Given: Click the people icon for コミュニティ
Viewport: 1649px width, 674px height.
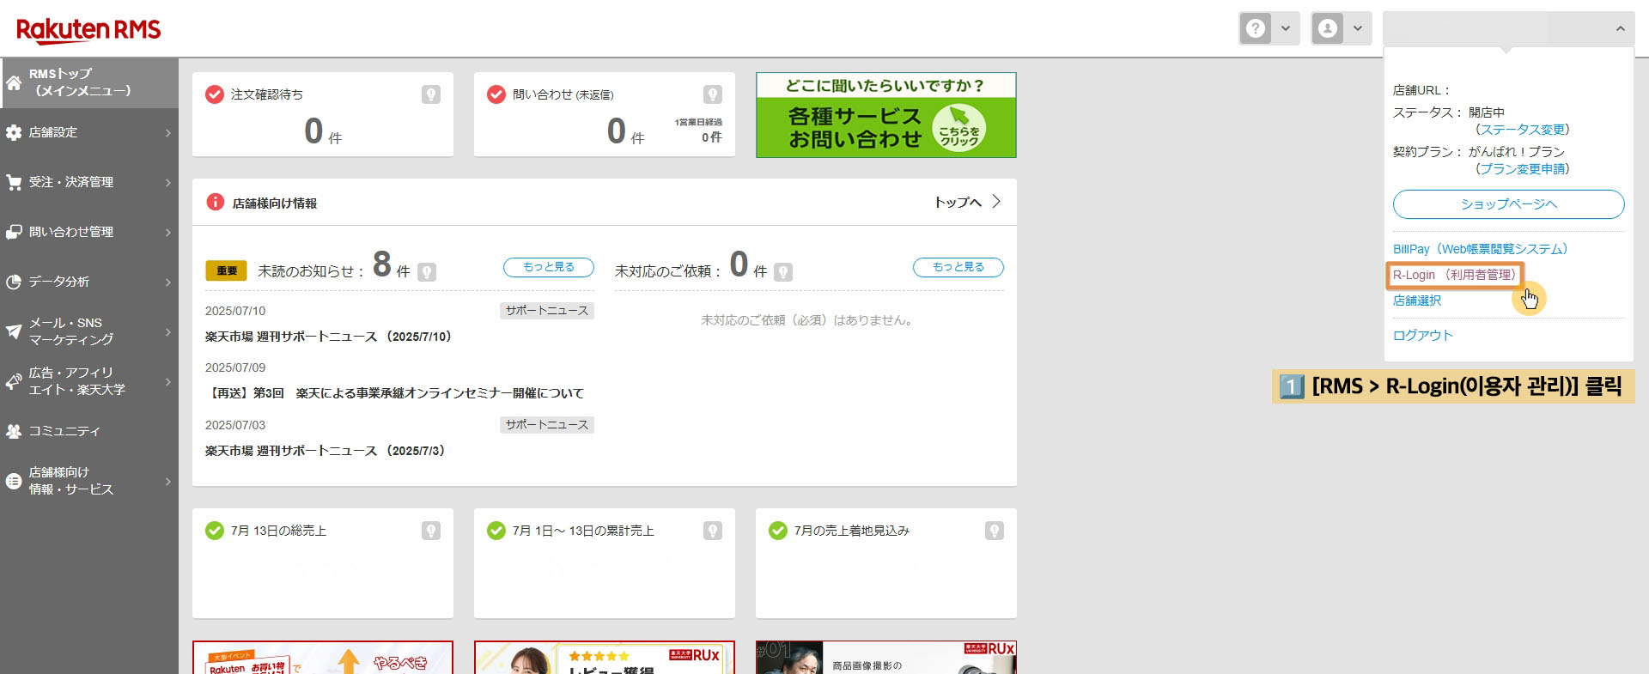Looking at the screenshot, I should click(14, 431).
